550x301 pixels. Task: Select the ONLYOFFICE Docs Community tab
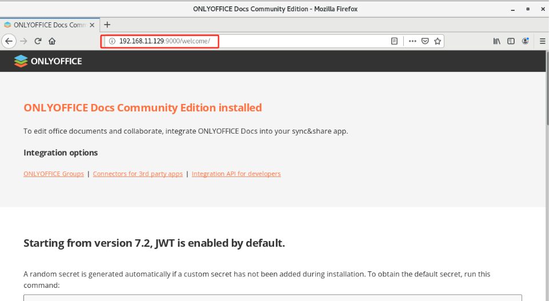pyautogui.click(x=46, y=25)
